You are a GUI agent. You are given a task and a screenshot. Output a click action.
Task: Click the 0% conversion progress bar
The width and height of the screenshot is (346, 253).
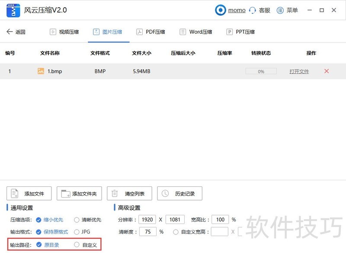(x=261, y=71)
